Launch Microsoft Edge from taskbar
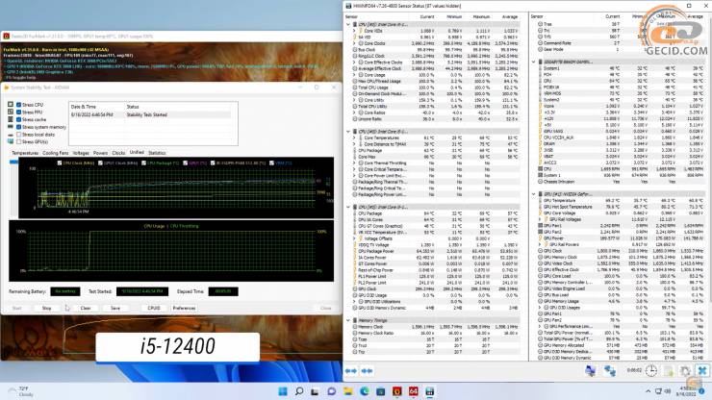 click(x=364, y=391)
